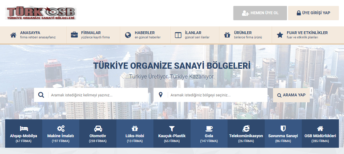Click the 'güncel seri ilanlar' subtitle
The width and height of the screenshot is (344, 154).
tap(197, 37)
